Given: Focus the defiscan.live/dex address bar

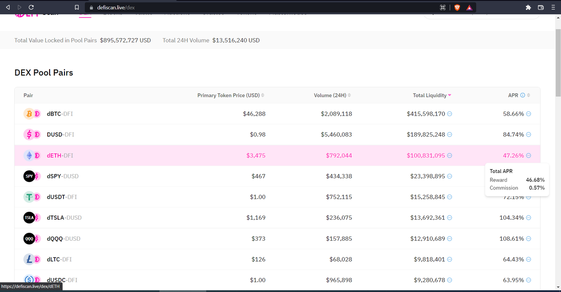Looking at the screenshot, I should pyautogui.click(x=262, y=8).
